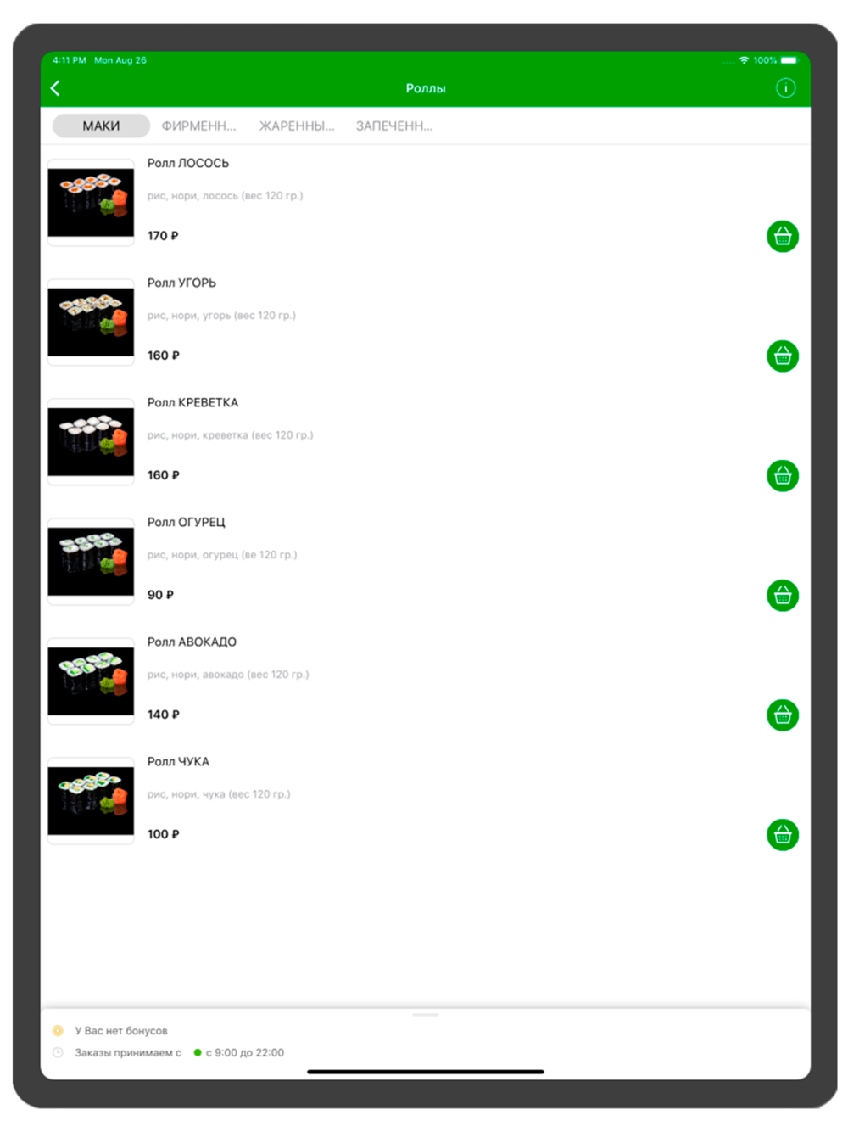Tap the bonus coin icon

[x=58, y=1031]
